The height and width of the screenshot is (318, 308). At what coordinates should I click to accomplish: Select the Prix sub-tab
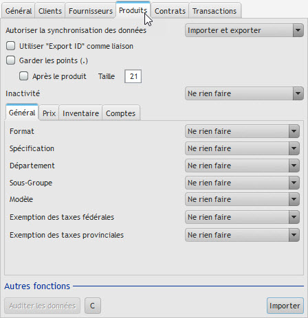(x=49, y=113)
